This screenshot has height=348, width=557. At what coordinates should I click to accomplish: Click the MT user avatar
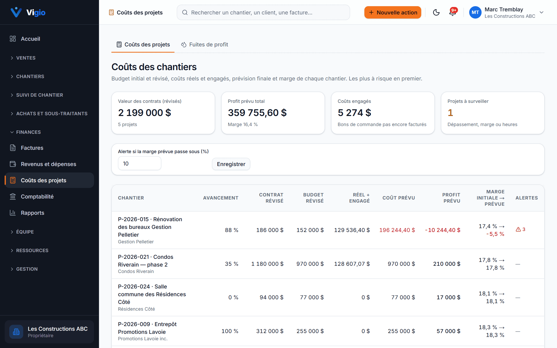475,12
